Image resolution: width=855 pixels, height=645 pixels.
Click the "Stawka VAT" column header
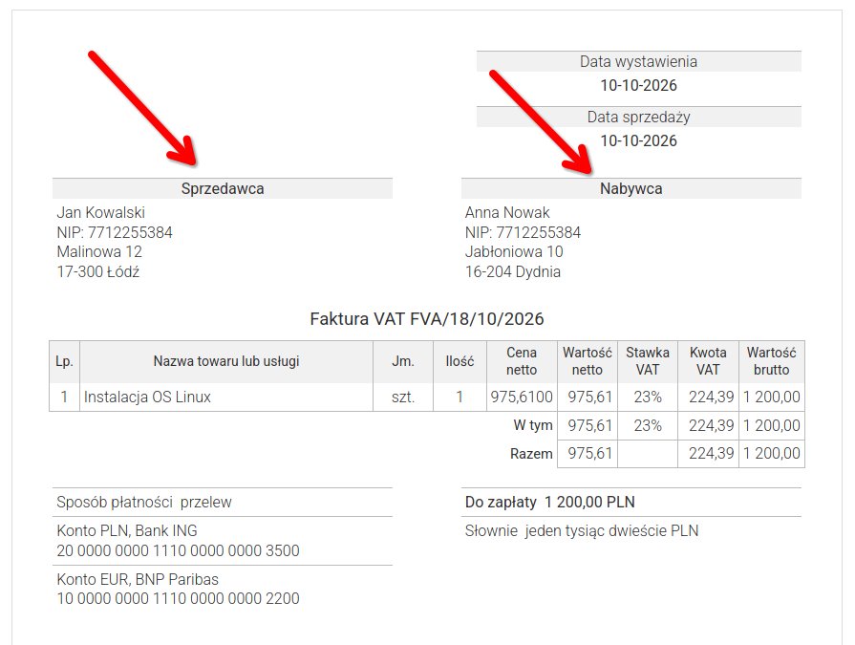(648, 361)
